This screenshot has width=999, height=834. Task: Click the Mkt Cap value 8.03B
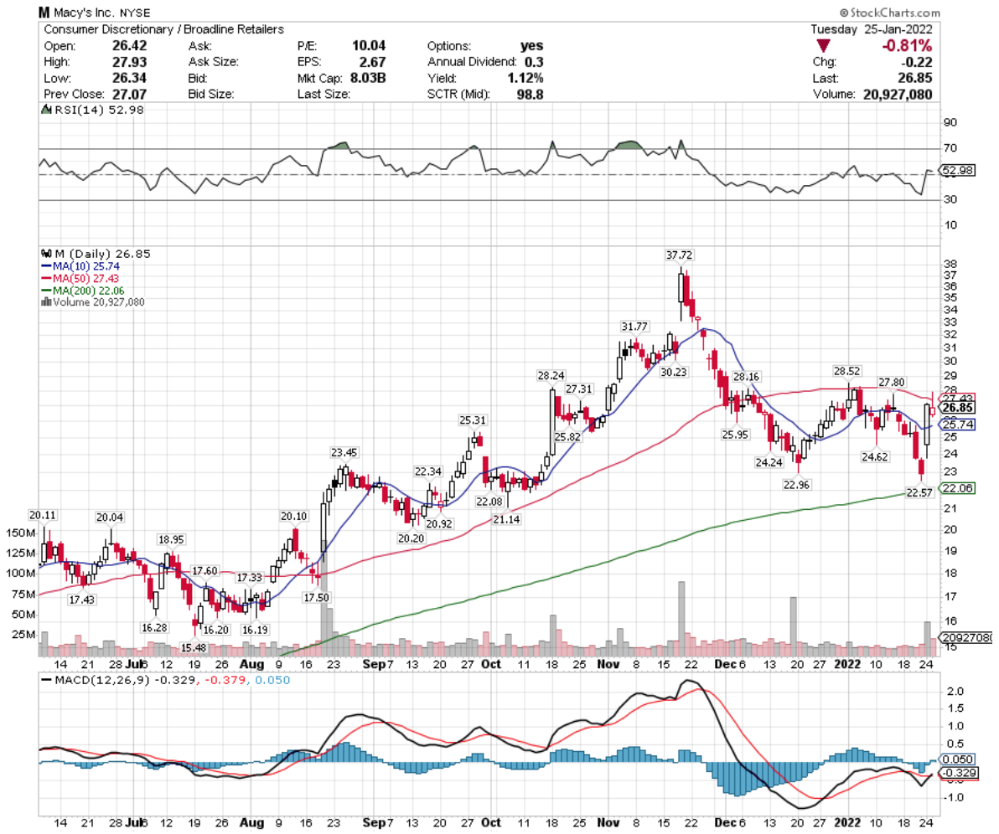[x=368, y=79]
